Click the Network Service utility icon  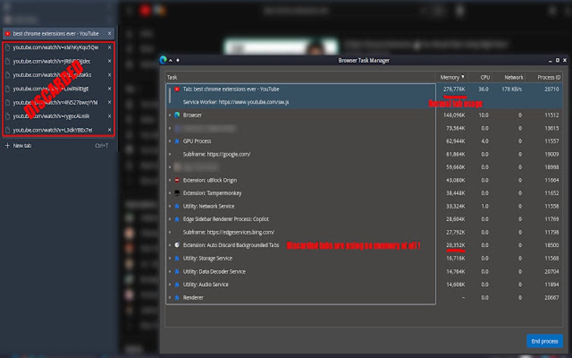pos(178,206)
